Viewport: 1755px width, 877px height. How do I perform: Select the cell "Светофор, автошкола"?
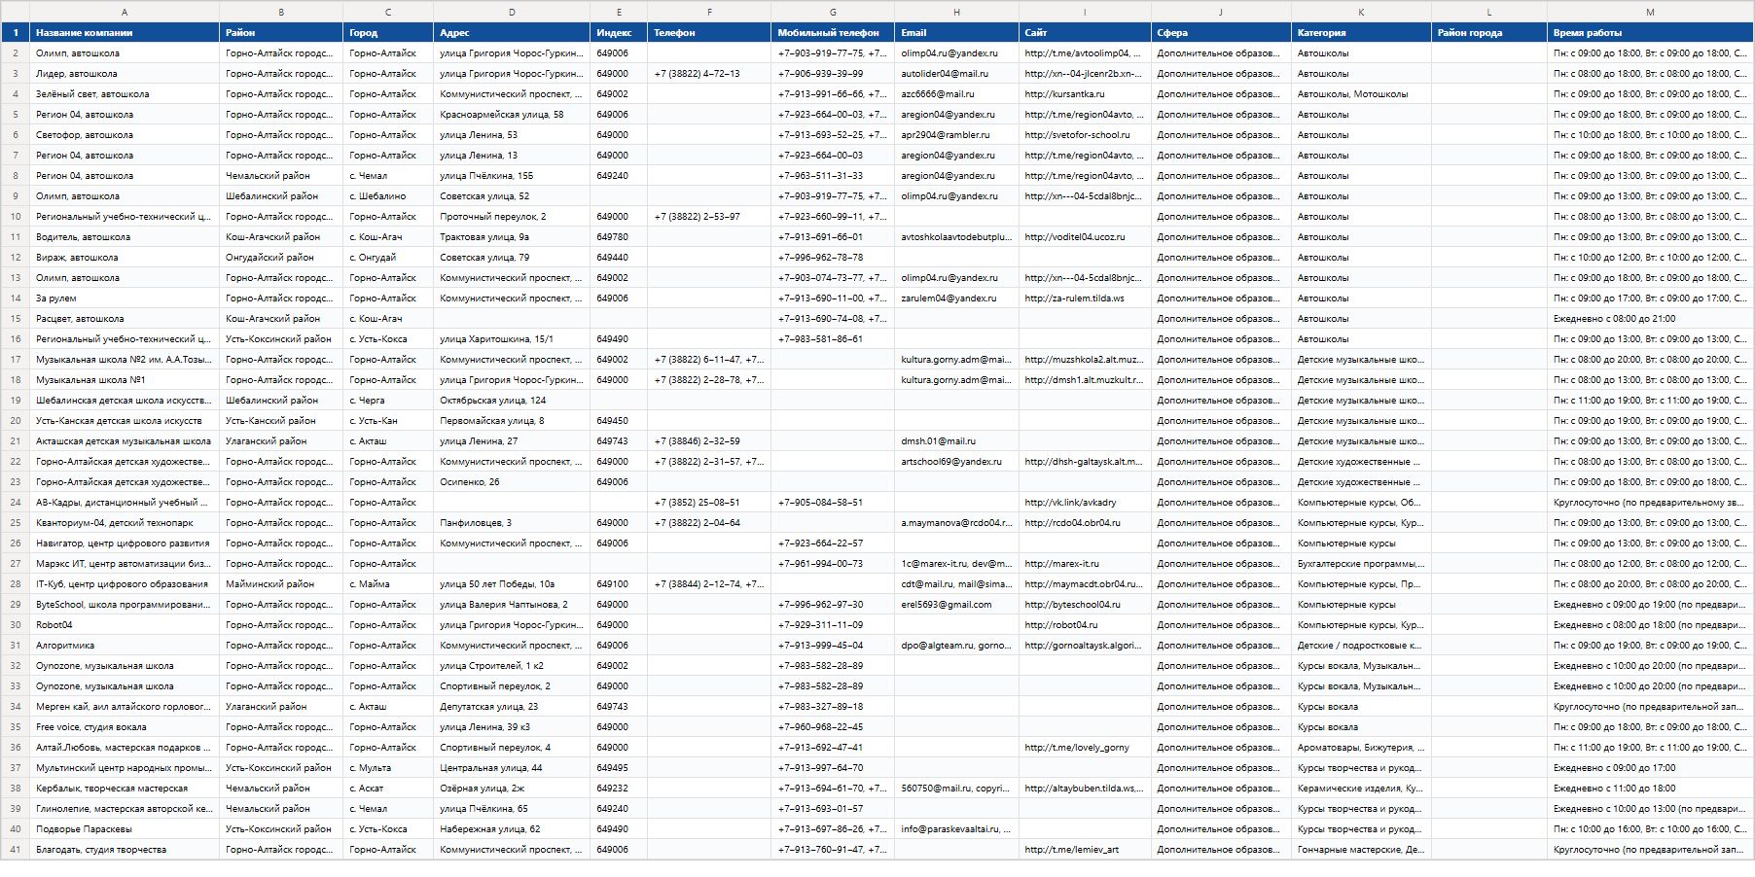click(125, 135)
